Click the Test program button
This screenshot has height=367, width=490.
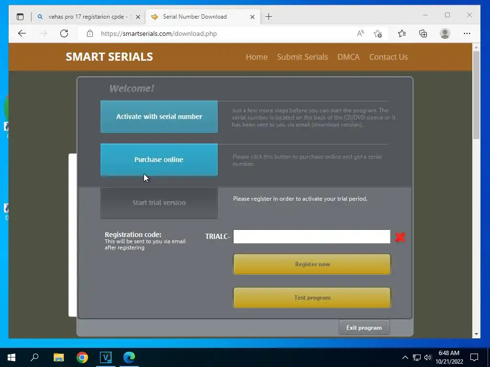click(x=312, y=298)
